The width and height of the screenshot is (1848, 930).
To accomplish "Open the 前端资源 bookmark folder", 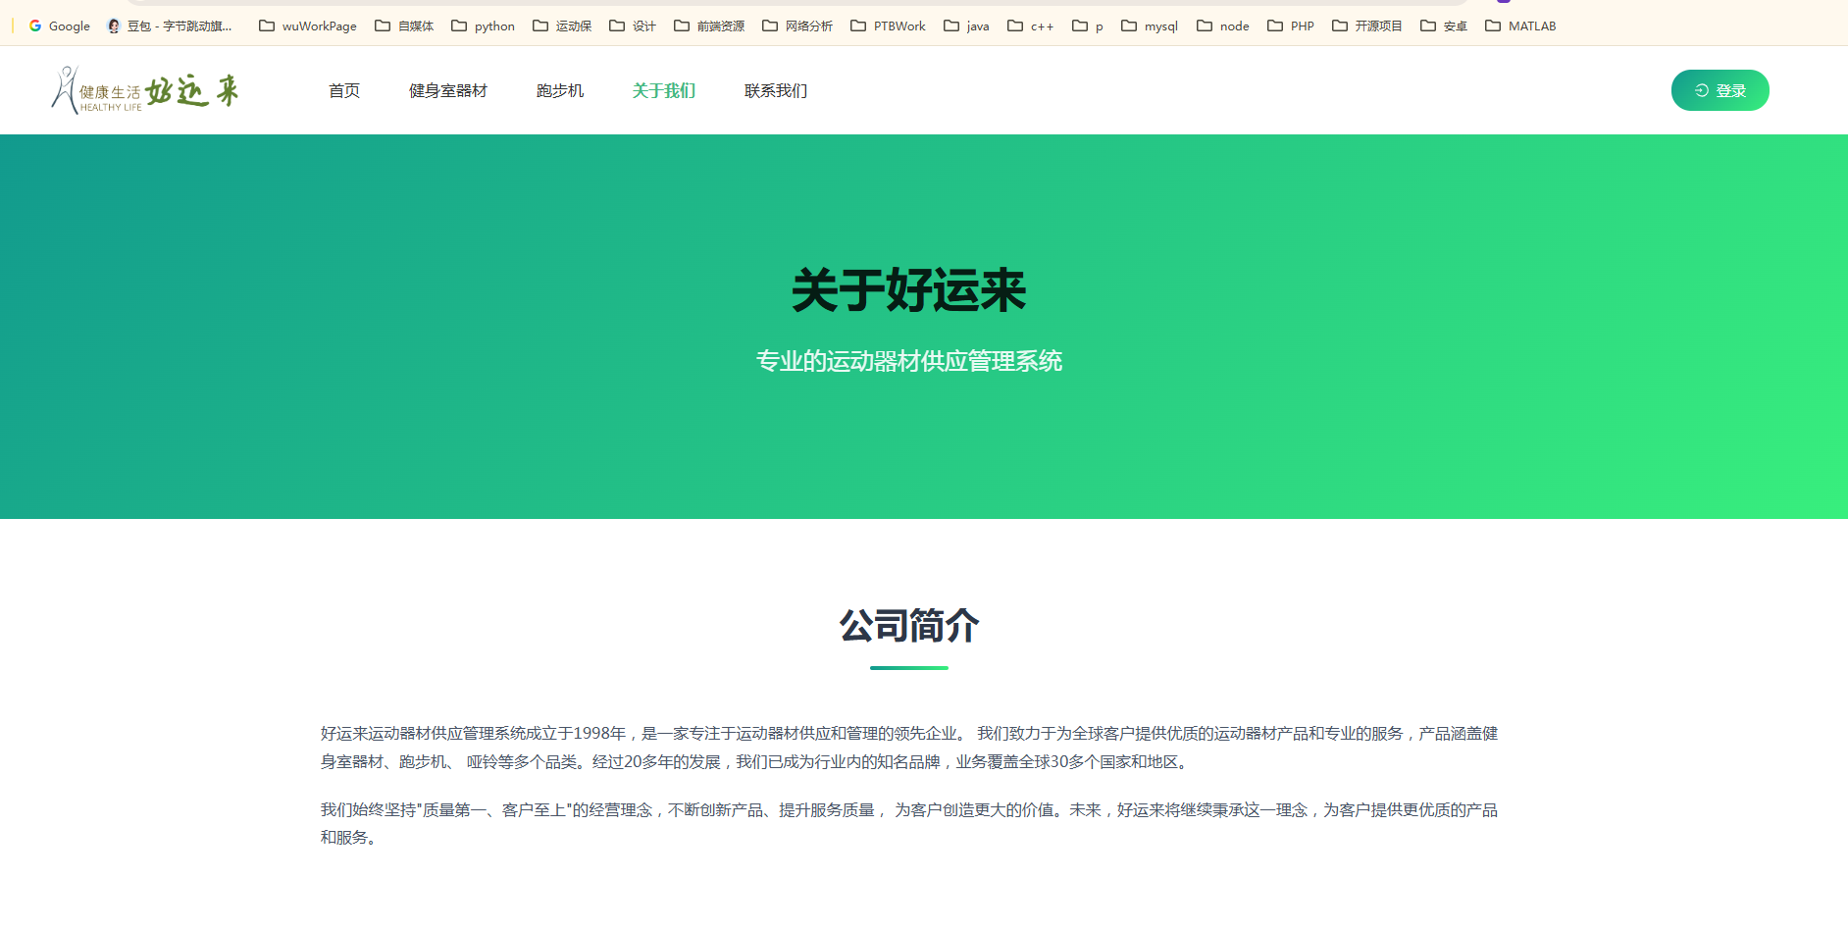I will point(709,26).
